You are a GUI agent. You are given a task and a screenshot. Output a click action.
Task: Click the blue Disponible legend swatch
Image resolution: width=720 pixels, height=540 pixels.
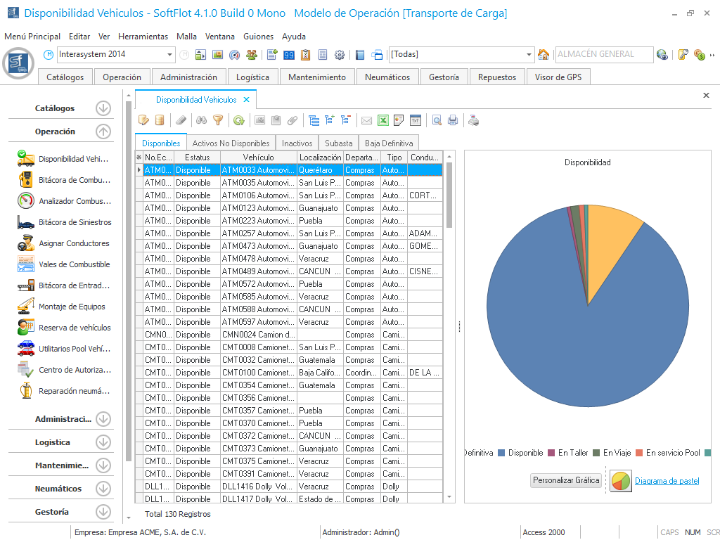pyautogui.click(x=501, y=453)
